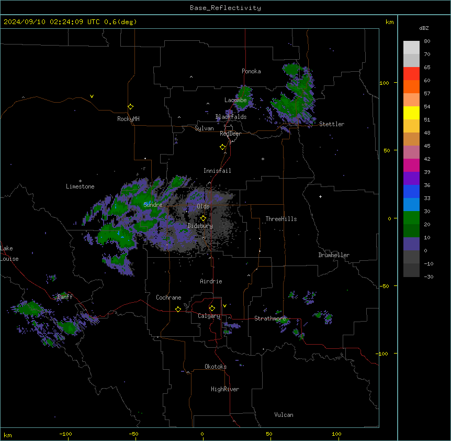Select the magenta swatch in the dBZ legend
451x441 pixels.
411,165
